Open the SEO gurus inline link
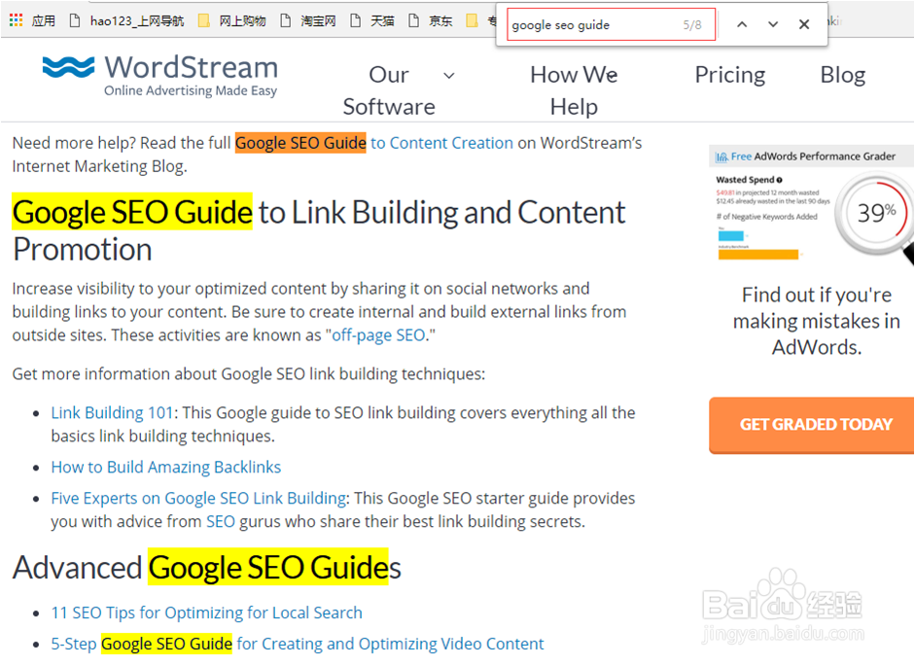Viewport: 915px width, 665px height. point(221,521)
